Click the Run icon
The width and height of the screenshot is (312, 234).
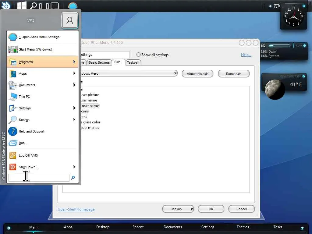click(13, 143)
